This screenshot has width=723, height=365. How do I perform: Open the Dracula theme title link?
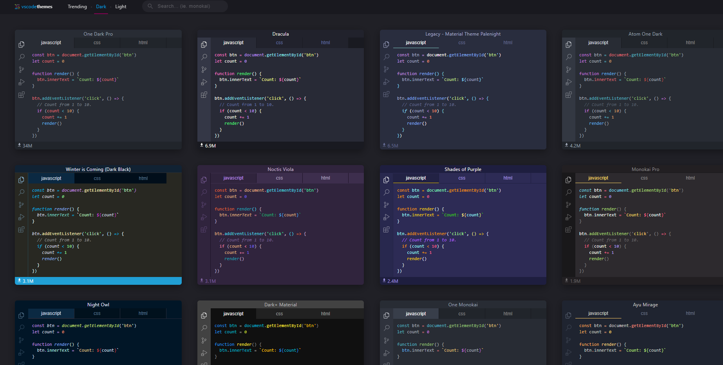[280, 34]
